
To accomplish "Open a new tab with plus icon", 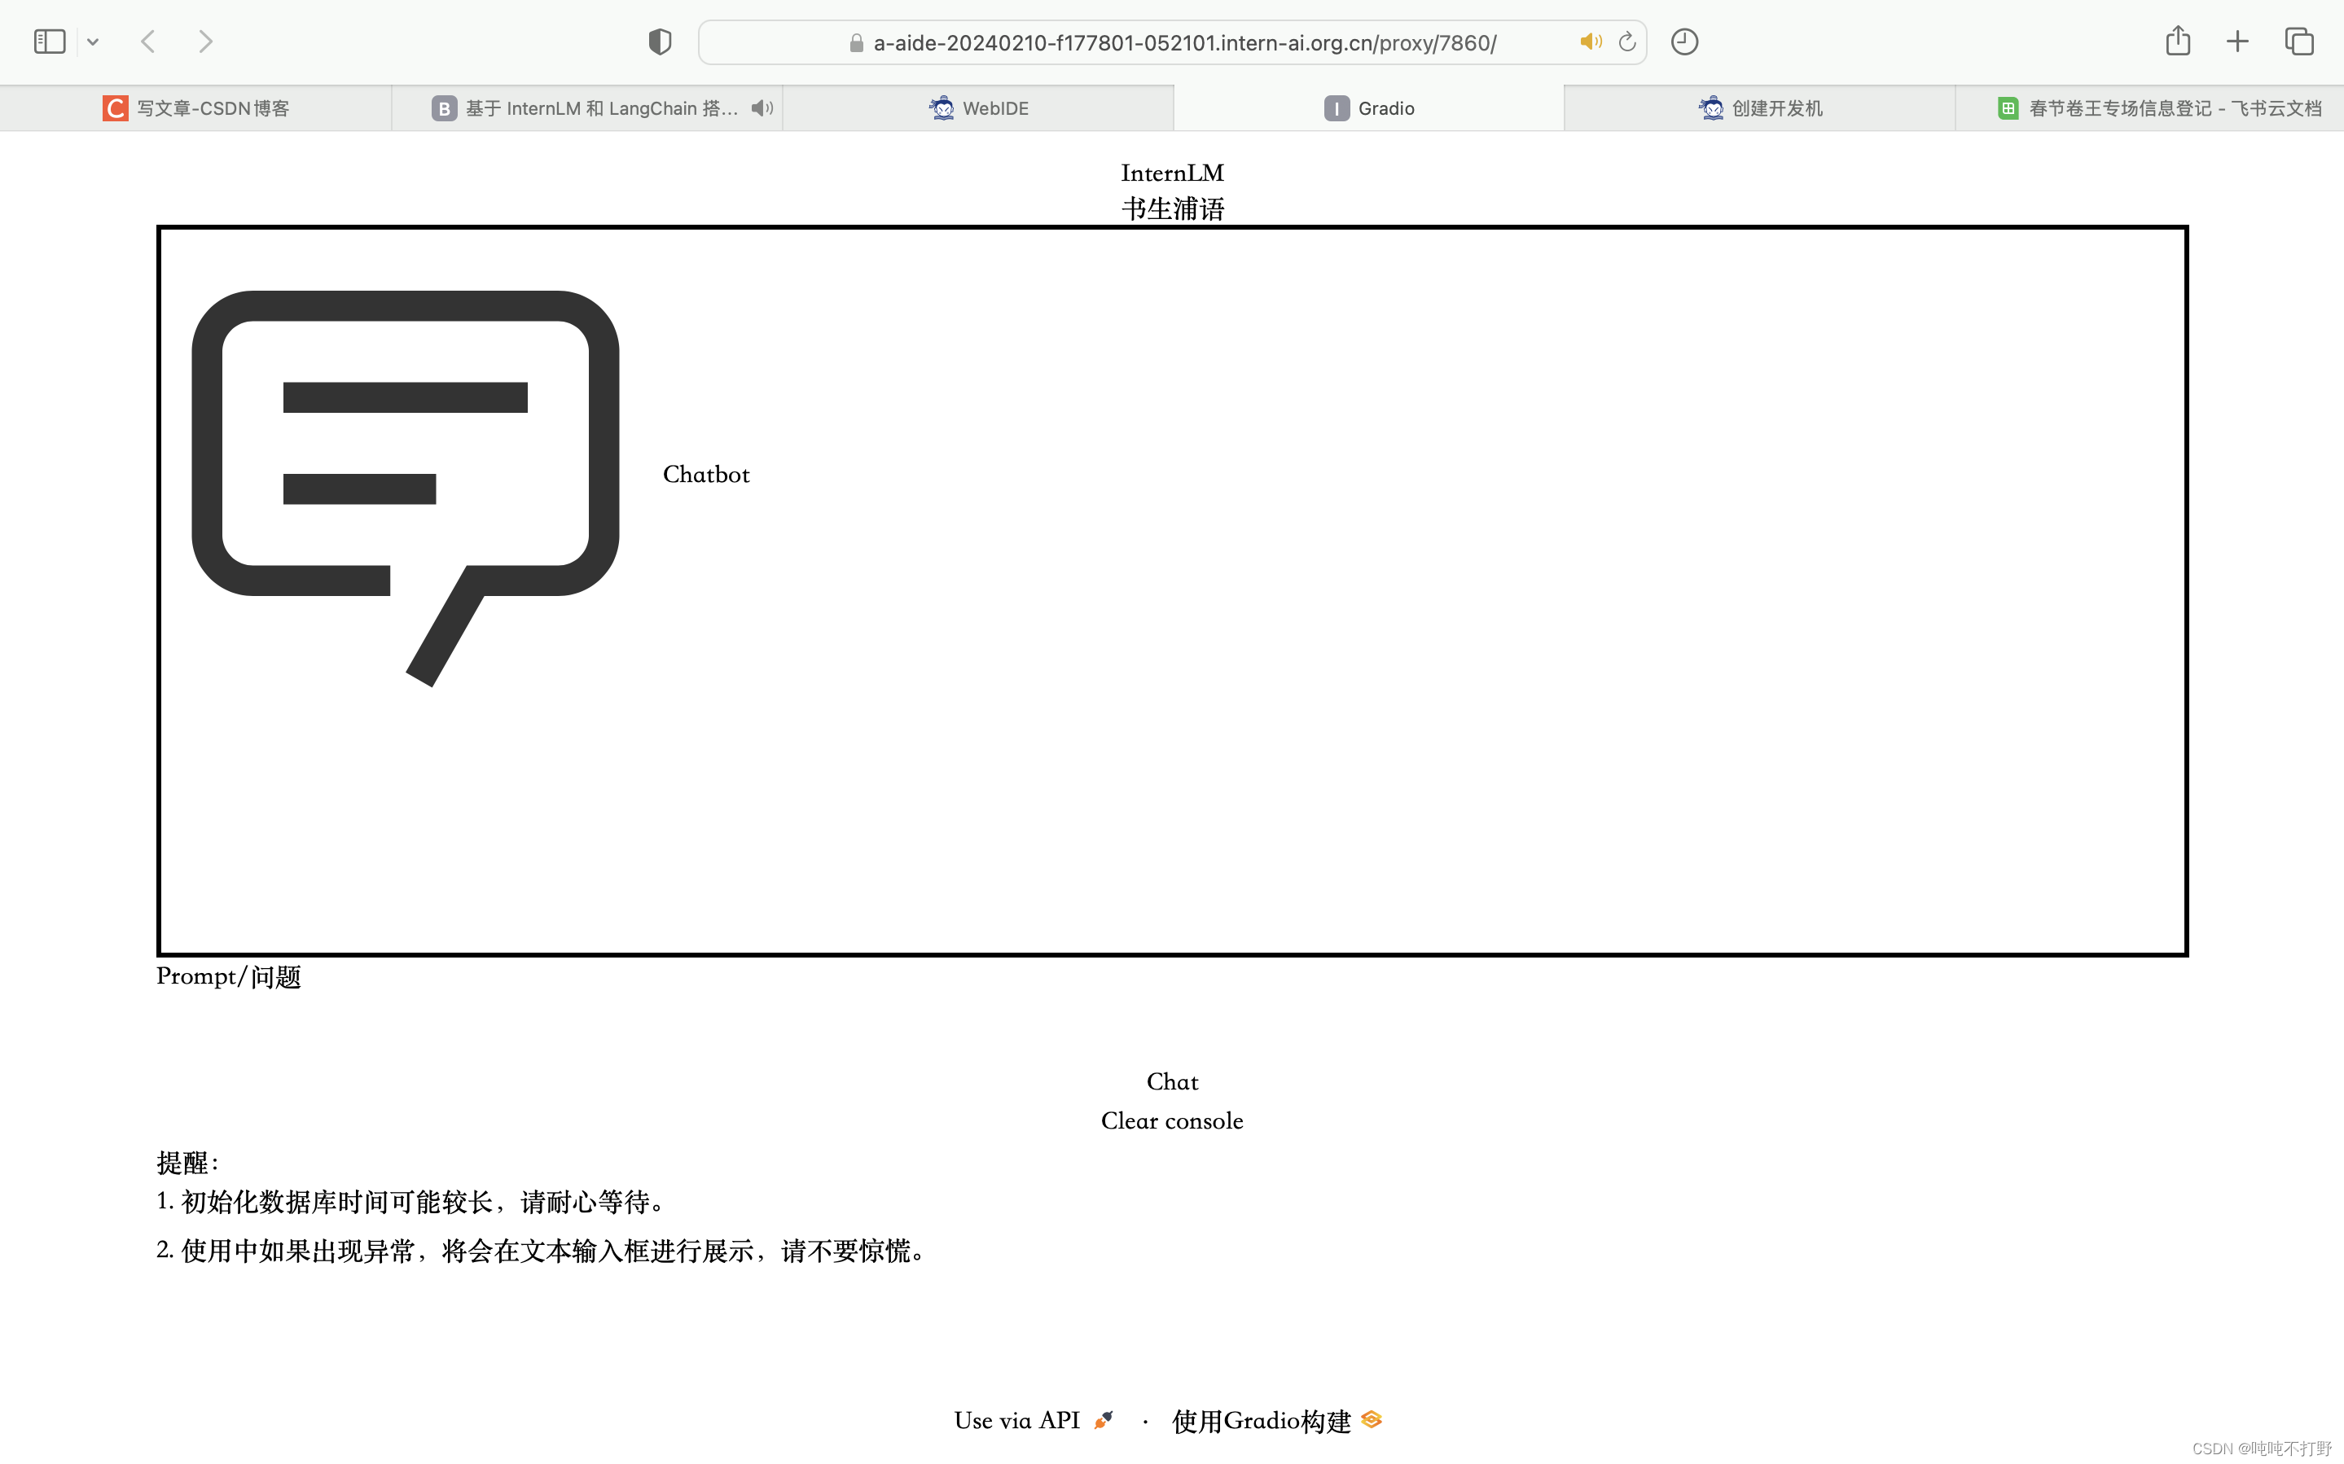I will (2237, 42).
